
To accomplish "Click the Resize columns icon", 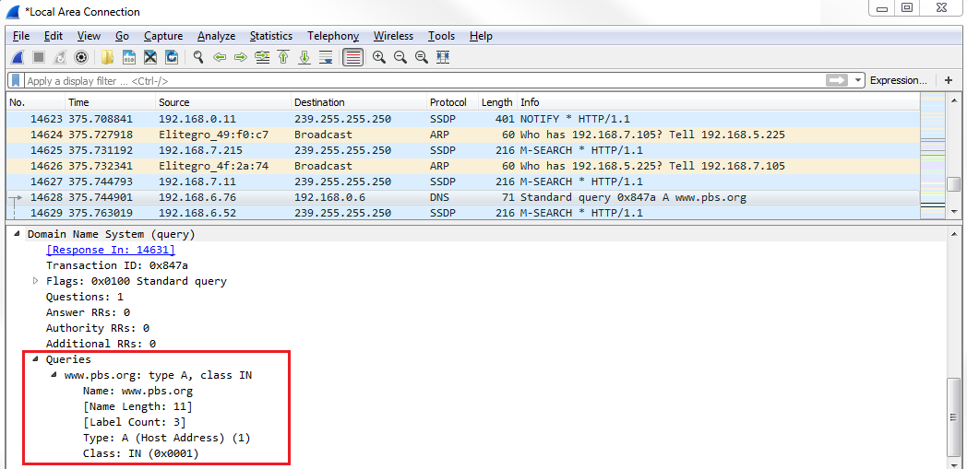I will coord(443,57).
